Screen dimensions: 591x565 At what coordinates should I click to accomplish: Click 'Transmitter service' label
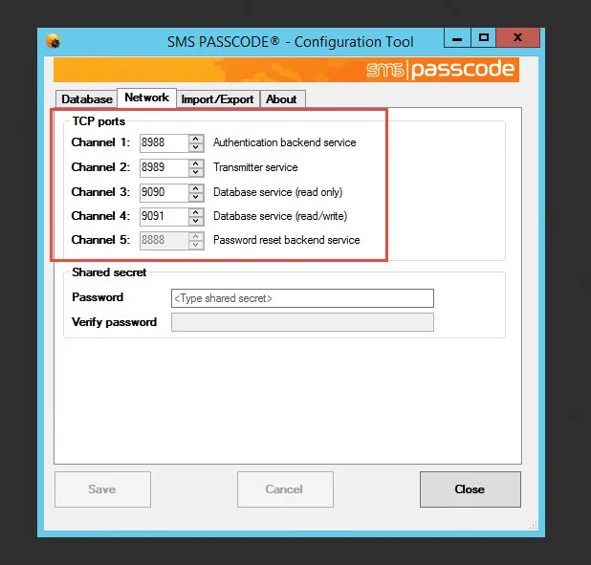click(255, 167)
